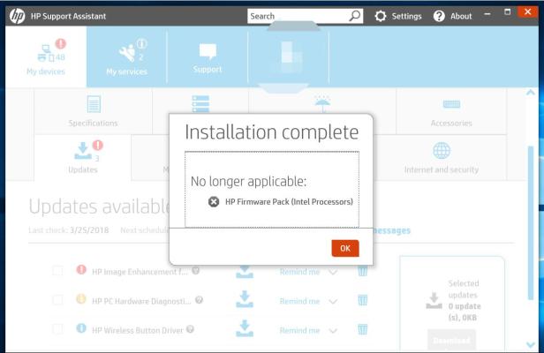
Task: Expand Remind me dropdown for HP Image Enhancement
Action: coord(333,271)
